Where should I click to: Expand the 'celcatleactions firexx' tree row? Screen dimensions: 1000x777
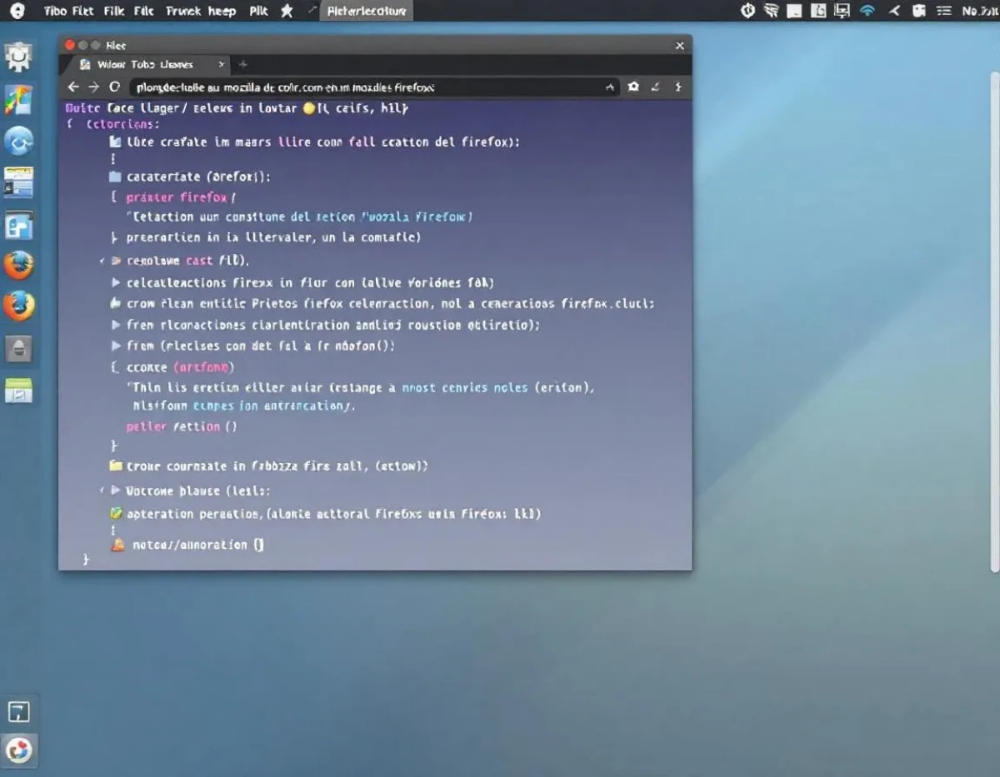click(x=116, y=282)
